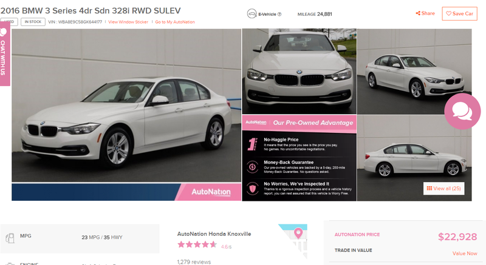Follow the Go to My AutoNation link
486x265 pixels.
click(x=175, y=22)
